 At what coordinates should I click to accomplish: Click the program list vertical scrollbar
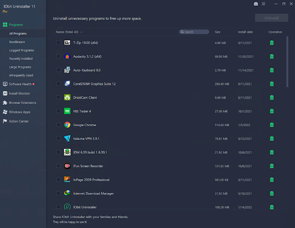[x=287, y=62]
